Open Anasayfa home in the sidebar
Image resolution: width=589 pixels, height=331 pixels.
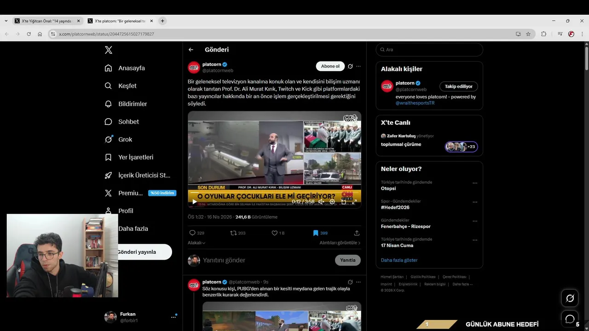(125, 68)
